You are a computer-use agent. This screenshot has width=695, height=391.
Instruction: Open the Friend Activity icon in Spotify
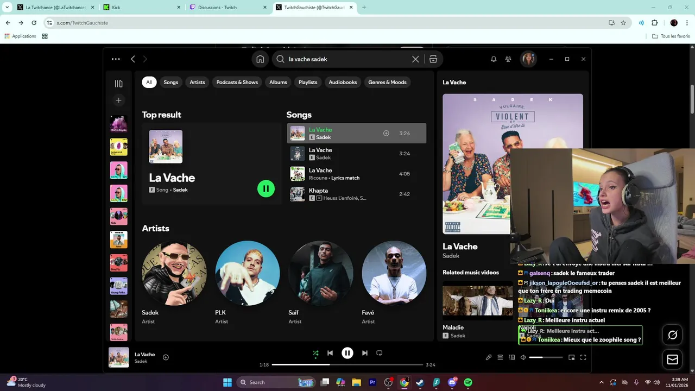[508, 59]
